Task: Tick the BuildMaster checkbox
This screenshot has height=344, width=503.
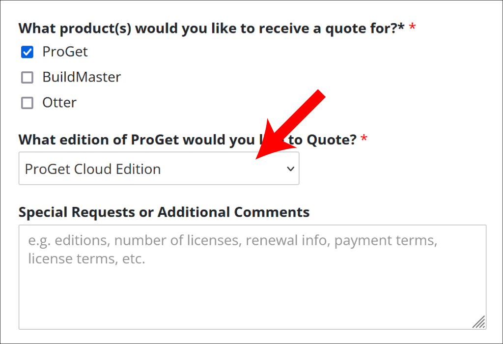Action: click(x=27, y=77)
